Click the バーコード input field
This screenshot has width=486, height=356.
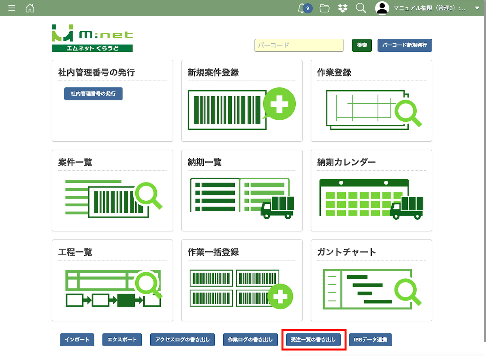pos(299,45)
